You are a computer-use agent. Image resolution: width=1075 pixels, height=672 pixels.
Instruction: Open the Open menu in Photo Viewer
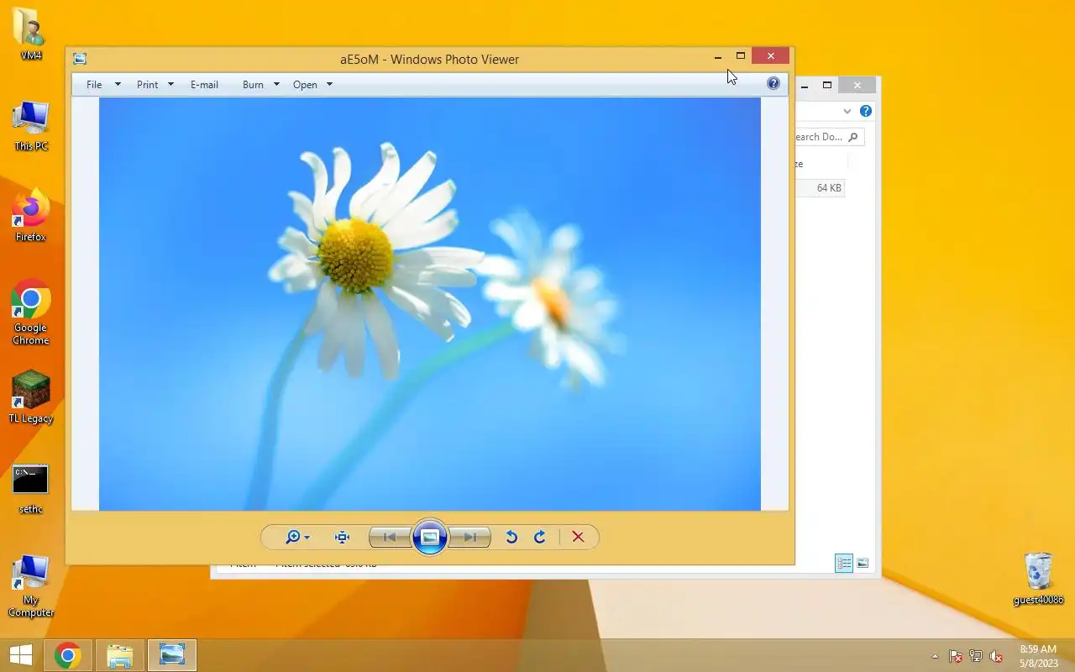click(x=305, y=85)
